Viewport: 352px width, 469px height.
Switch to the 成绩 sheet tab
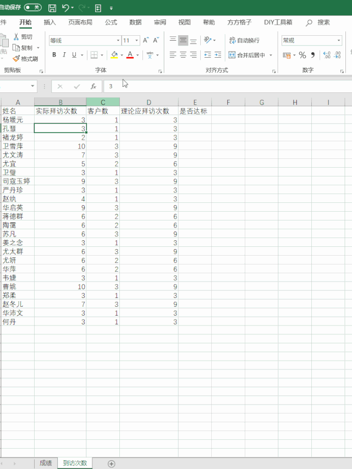[46, 463]
